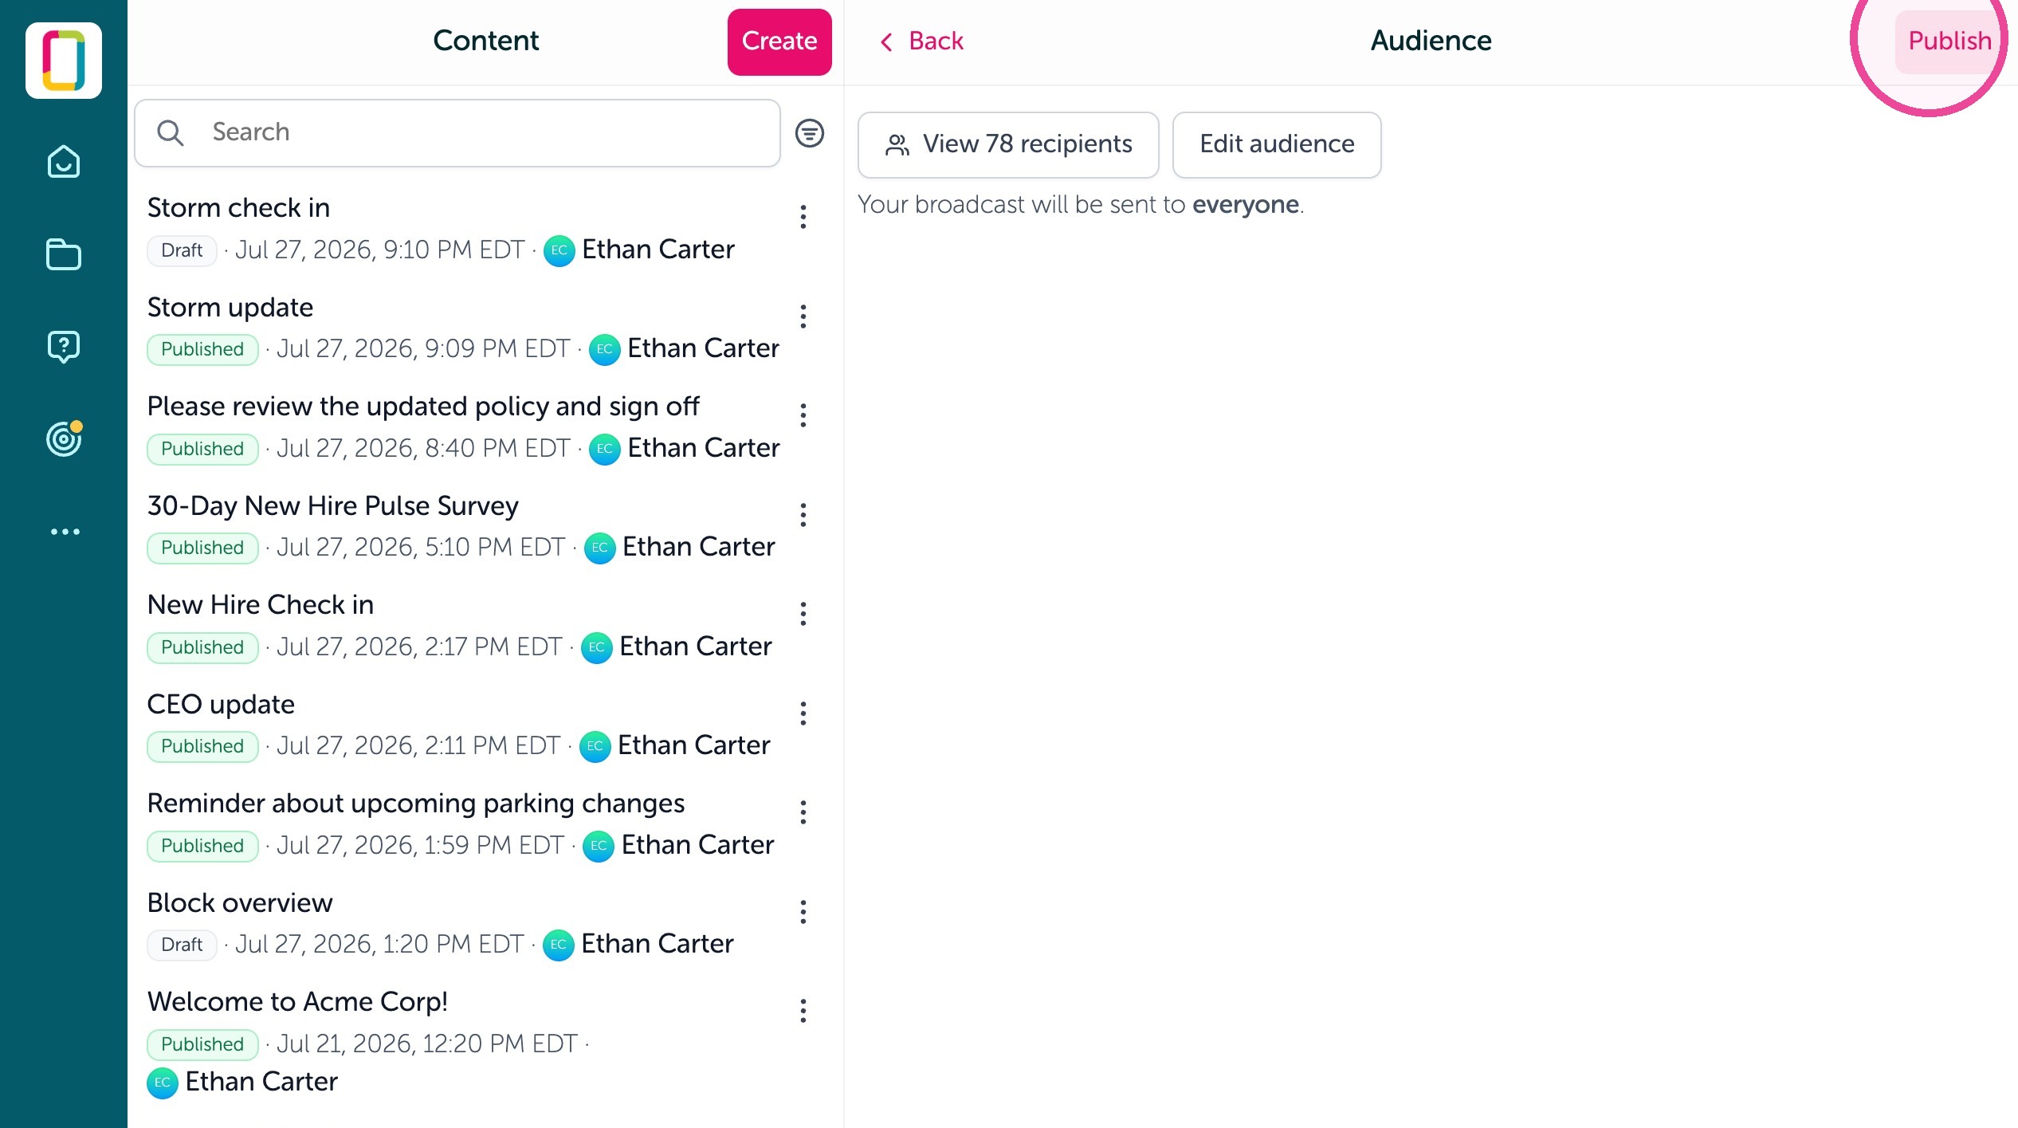Open options for 30-Day New Hire Pulse Survey
This screenshot has height=1128, width=2018.
pos(803,515)
